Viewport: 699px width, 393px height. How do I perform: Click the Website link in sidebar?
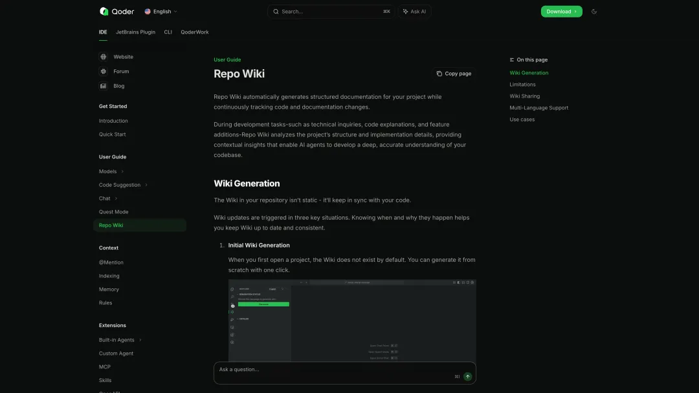[x=123, y=57]
